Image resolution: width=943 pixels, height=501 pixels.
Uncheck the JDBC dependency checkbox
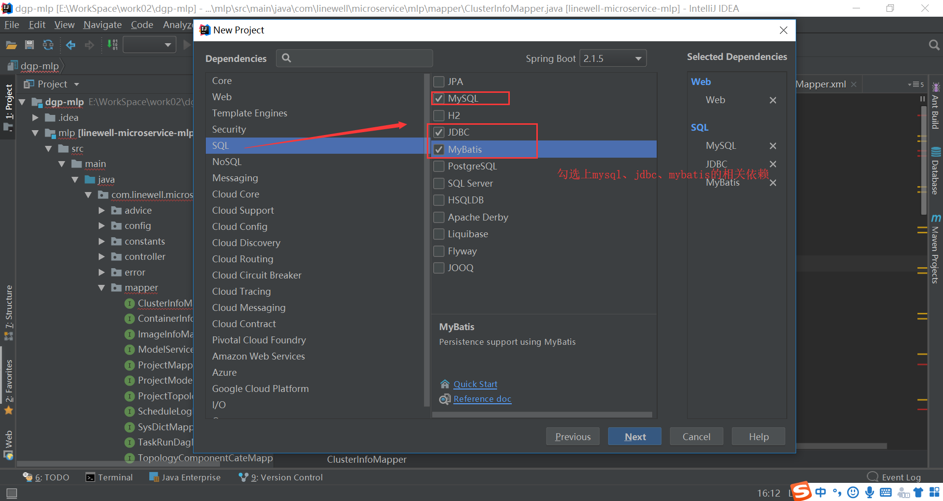[x=439, y=132]
